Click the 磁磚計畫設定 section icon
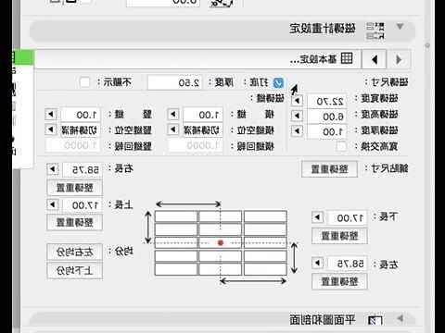The height and width of the screenshot is (333, 445). (x=375, y=31)
